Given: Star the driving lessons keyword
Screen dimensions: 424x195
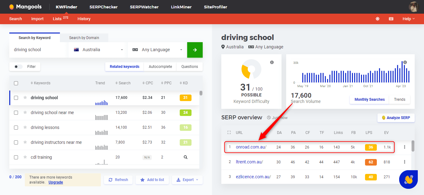Looking at the screenshot, I should click(25, 127).
